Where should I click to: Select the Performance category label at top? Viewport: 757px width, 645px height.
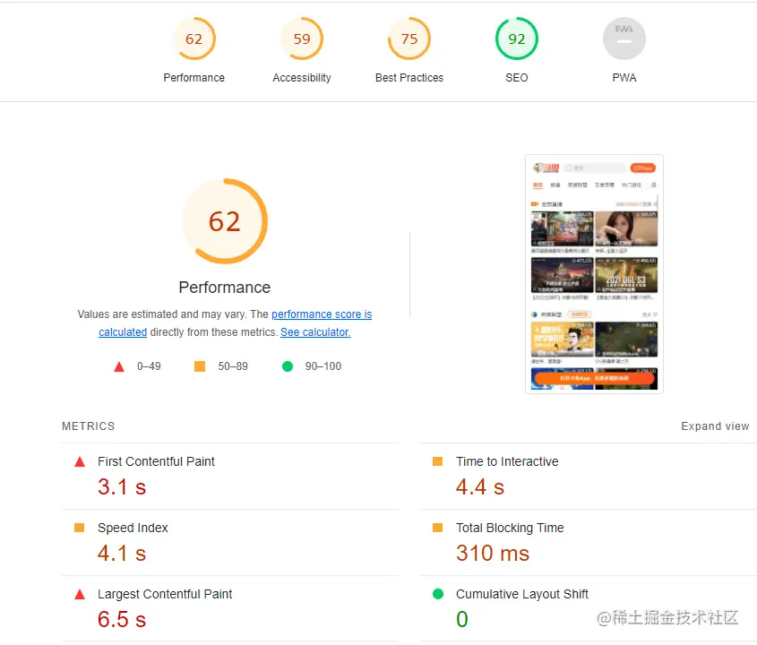[194, 78]
